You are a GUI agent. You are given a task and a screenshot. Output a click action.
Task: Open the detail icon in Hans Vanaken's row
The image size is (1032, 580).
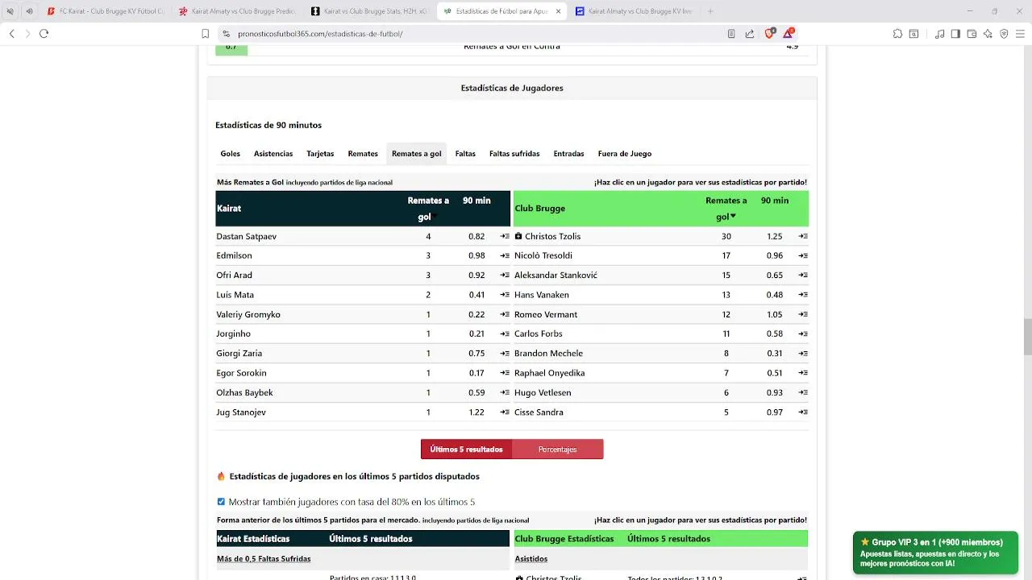[803, 295]
